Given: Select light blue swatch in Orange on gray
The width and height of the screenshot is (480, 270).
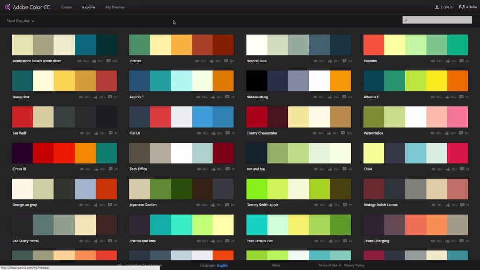Looking at the screenshot, I should click(x=85, y=189).
